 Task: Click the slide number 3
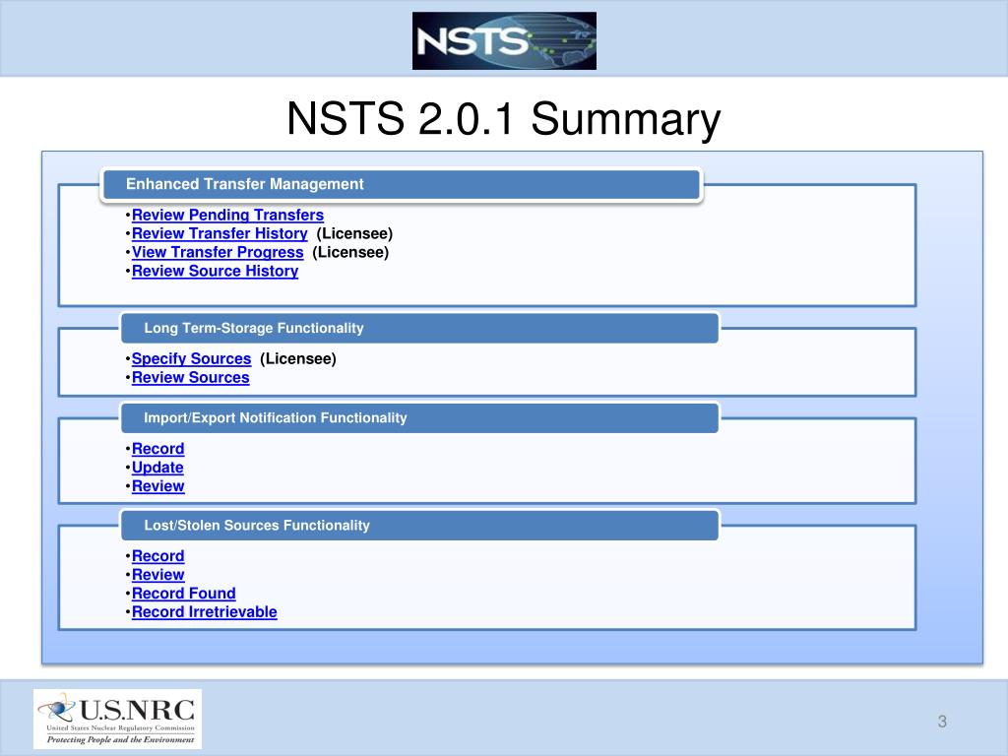click(x=942, y=722)
